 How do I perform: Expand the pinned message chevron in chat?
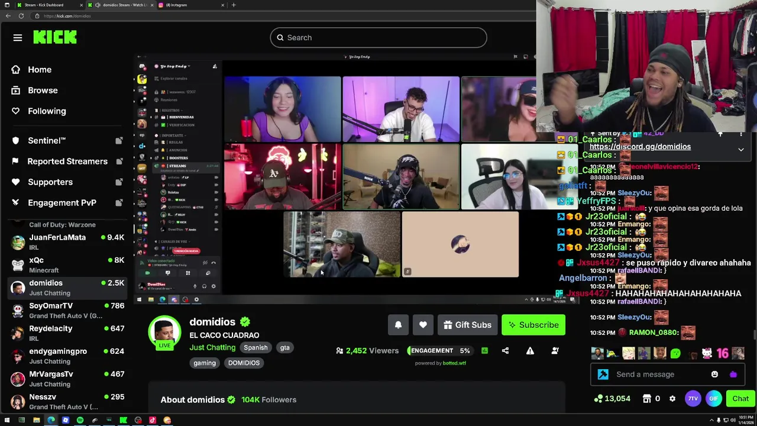(x=741, y=150)
